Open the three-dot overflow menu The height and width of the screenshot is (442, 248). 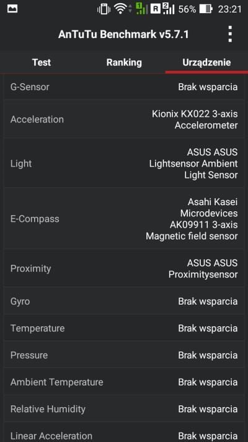point(230,34)
